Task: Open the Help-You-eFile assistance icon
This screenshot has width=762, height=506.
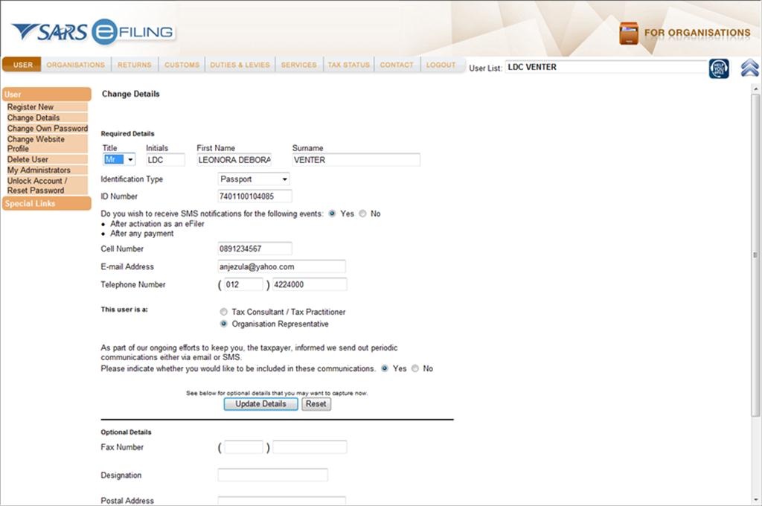Action: coord(719,67)
